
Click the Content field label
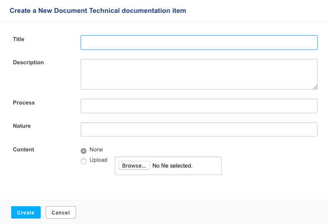point(23,149)
